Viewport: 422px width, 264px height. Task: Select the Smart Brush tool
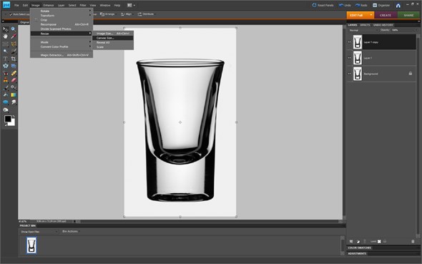click(x=13, y=88)
